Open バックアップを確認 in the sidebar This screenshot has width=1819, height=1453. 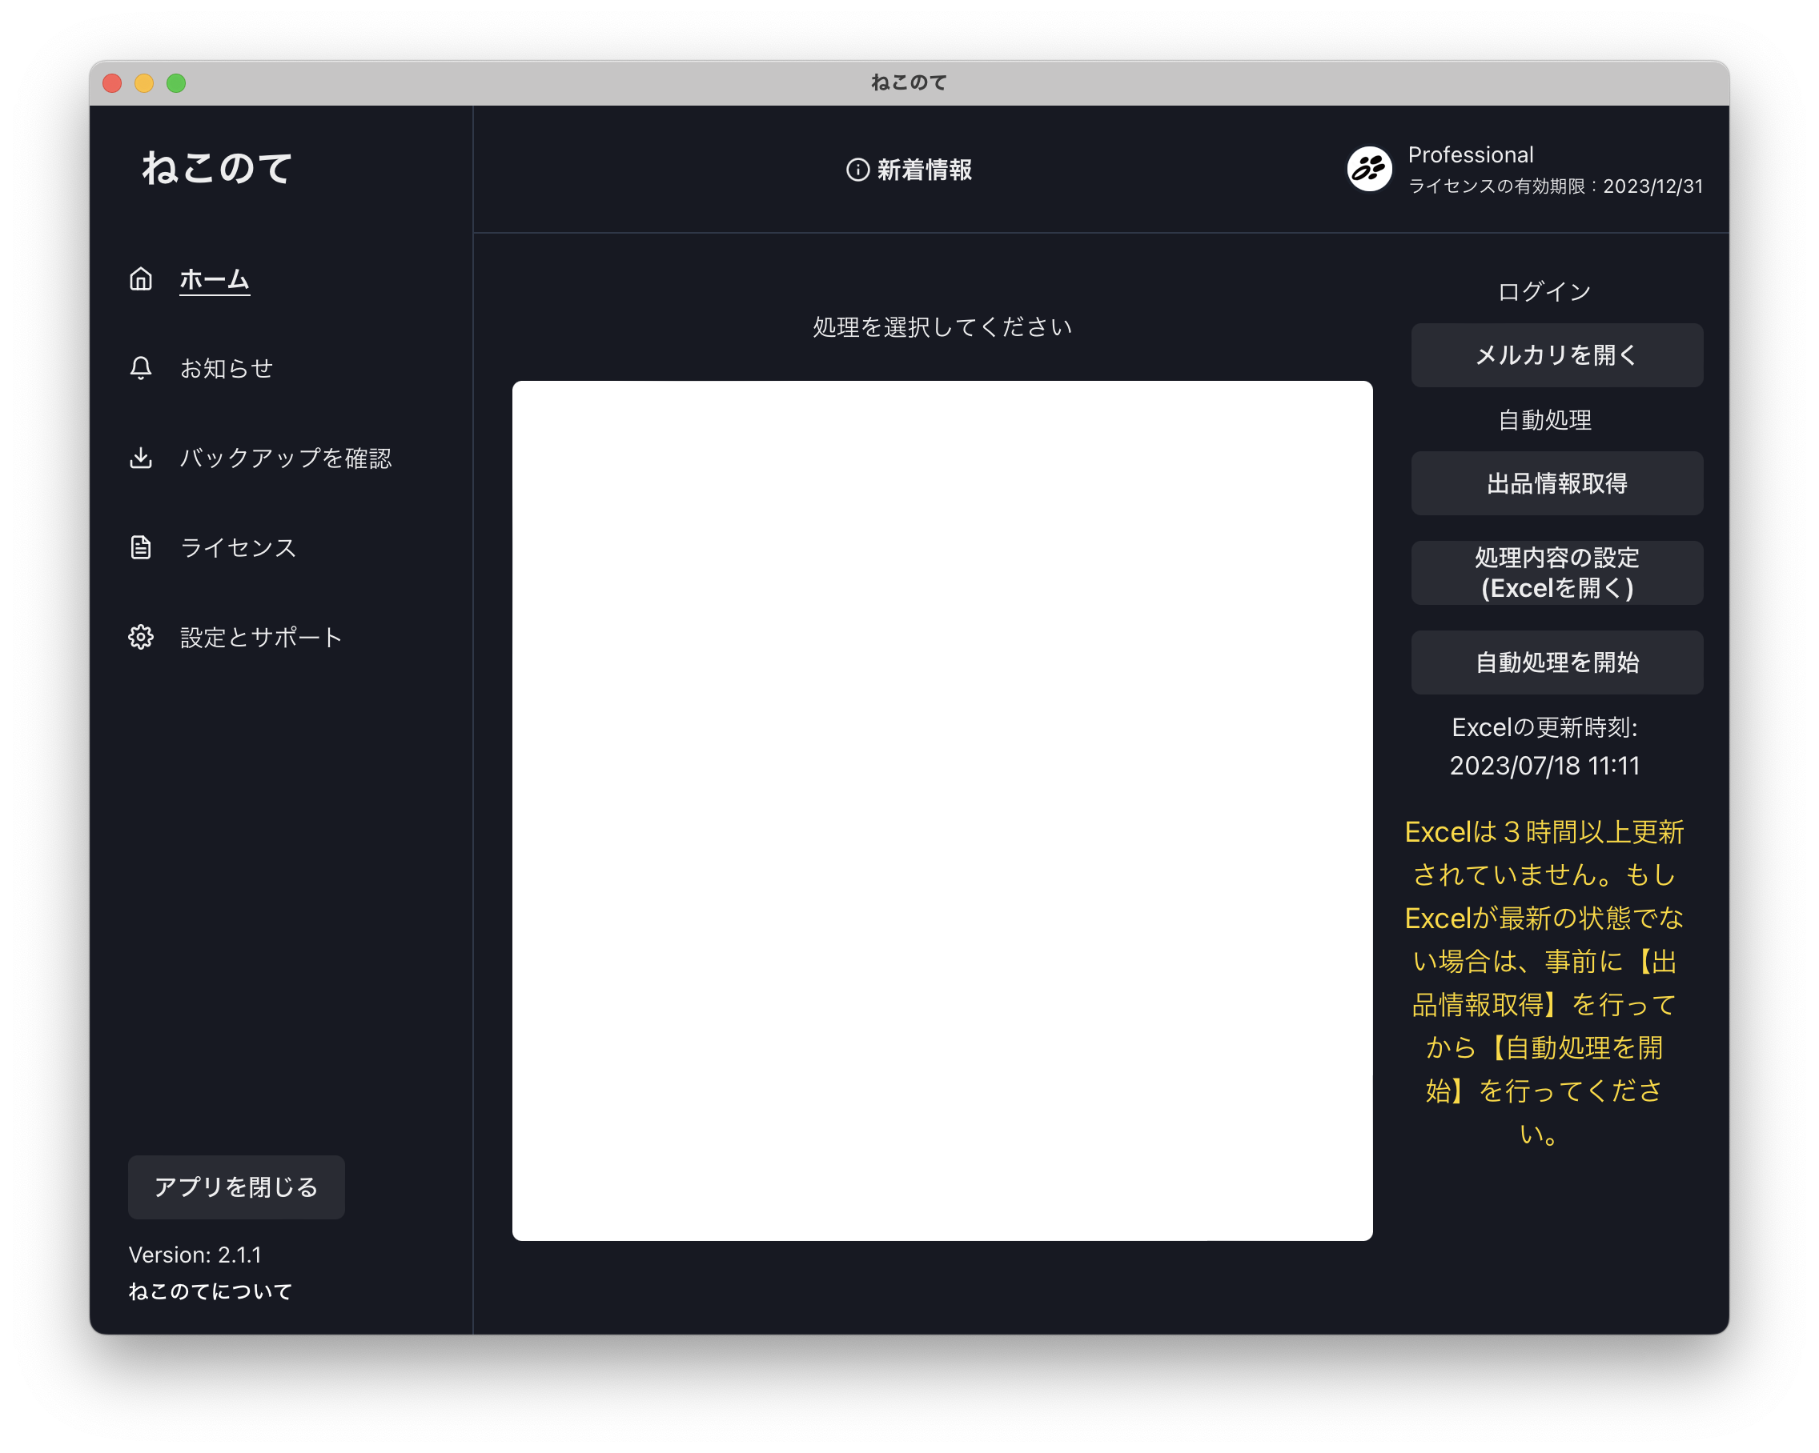coord(285,458)
